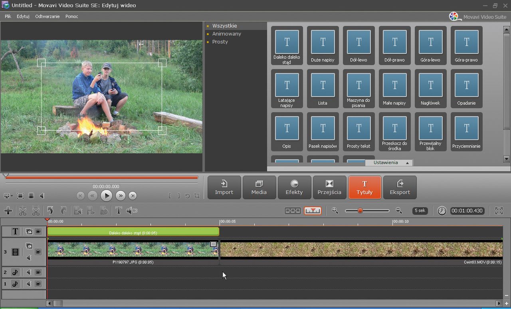Open the Media section

(259, 188)
